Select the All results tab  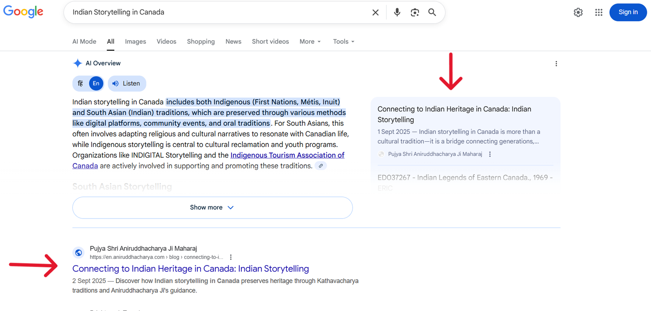(x=111, y=42)
